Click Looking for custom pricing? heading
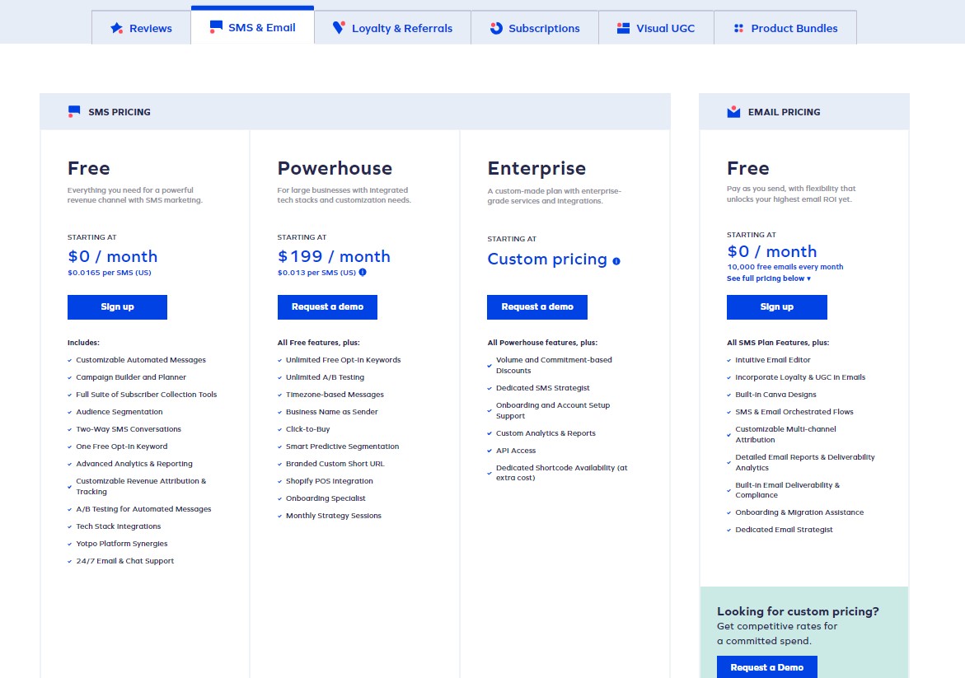Viewport: 965px width, 678px height. [798, 611]
